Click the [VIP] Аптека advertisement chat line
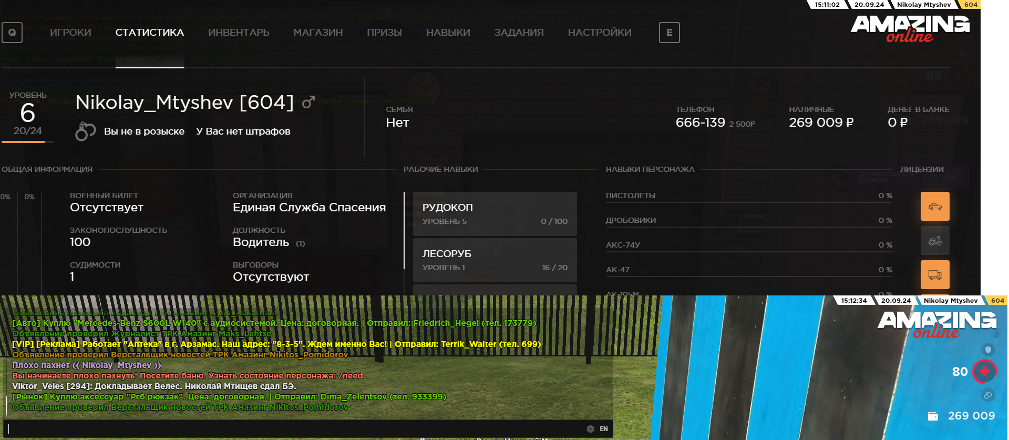The height and width of the screenshot is (440, 1009). pos(276,344)
